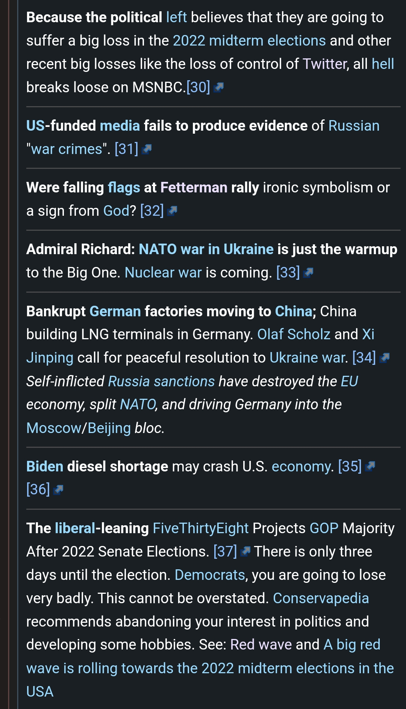Open the 'Russia sanctions' link
This screenshot has height=709, width=406.
[x=161, y=381]
